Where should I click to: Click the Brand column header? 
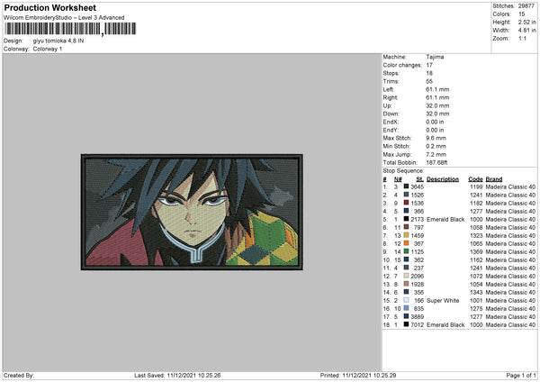[494, 179]
